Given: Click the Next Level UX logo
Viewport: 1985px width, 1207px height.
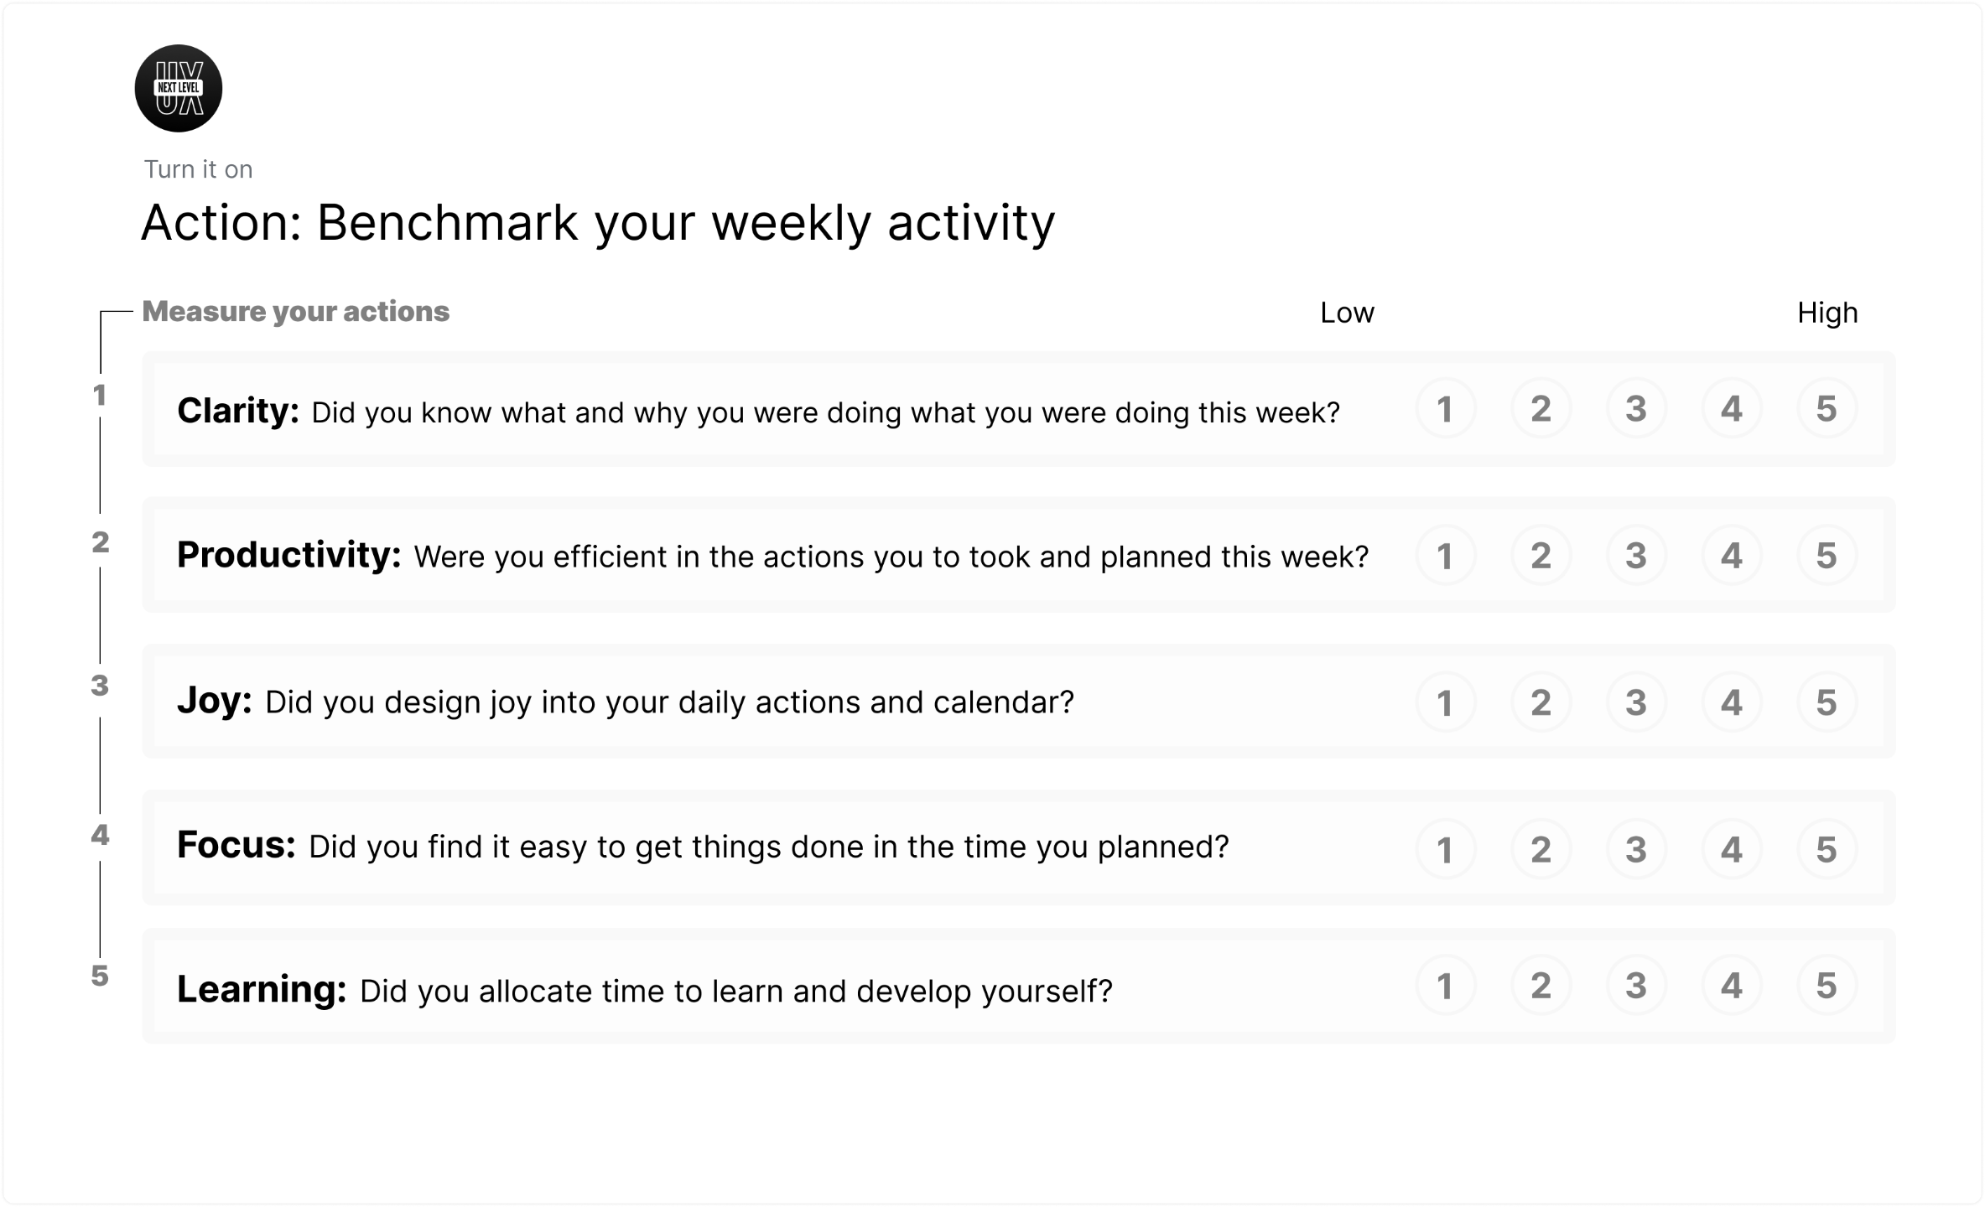Looking at the screenshot, I should point(179,88).
